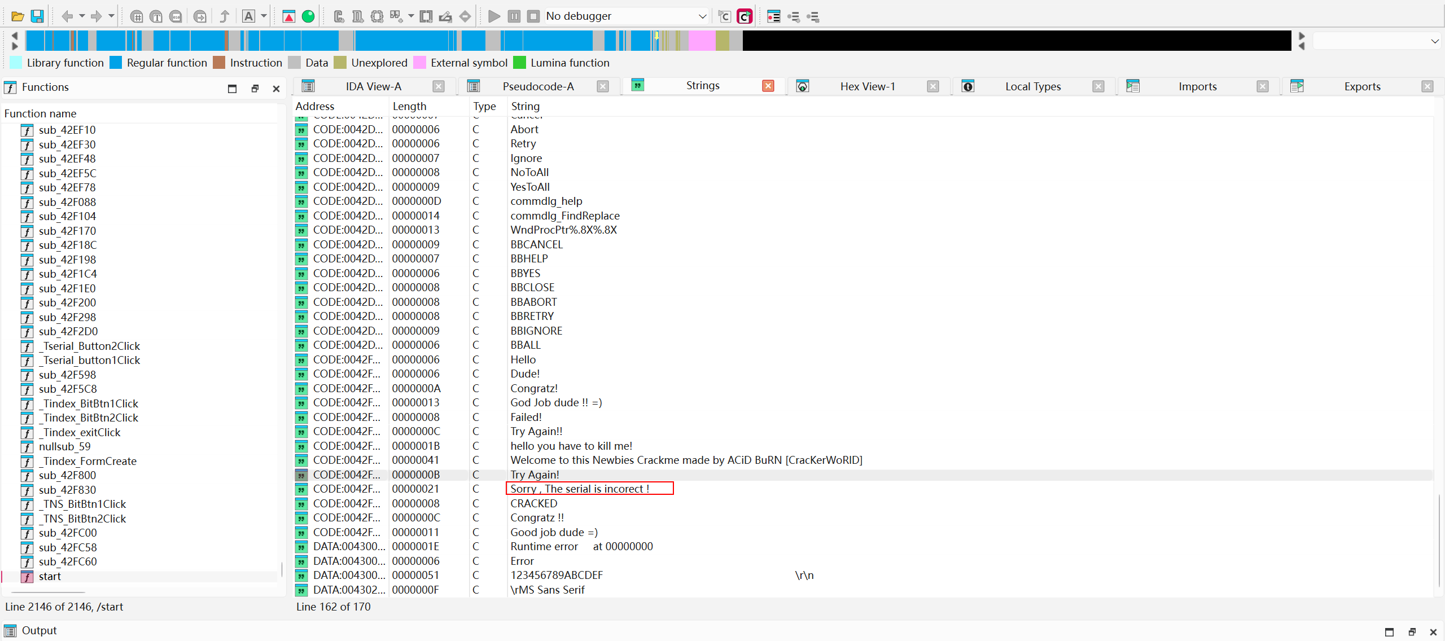Close the Strings tab with the red X
This screenshot has width=1445, height=641.
click(x=768, y=86)
